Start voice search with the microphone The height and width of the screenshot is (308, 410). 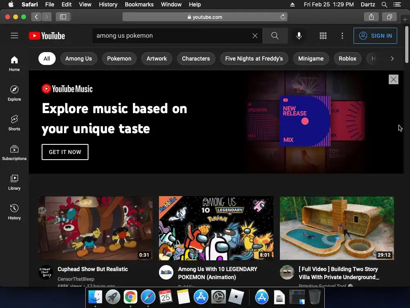pyautogui.click(x=299, y=36)
